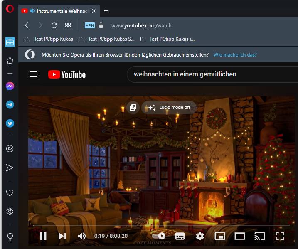Open the video pop-out icon
Screen dimensions: 298x249
pos(133,108)
